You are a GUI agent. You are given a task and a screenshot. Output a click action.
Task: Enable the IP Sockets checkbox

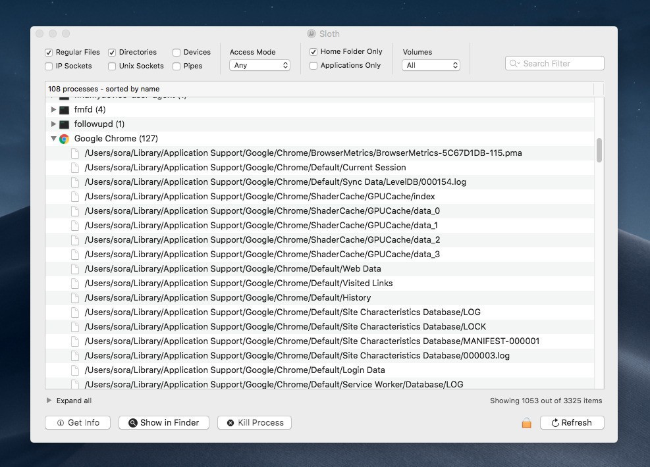pos(49,66)
